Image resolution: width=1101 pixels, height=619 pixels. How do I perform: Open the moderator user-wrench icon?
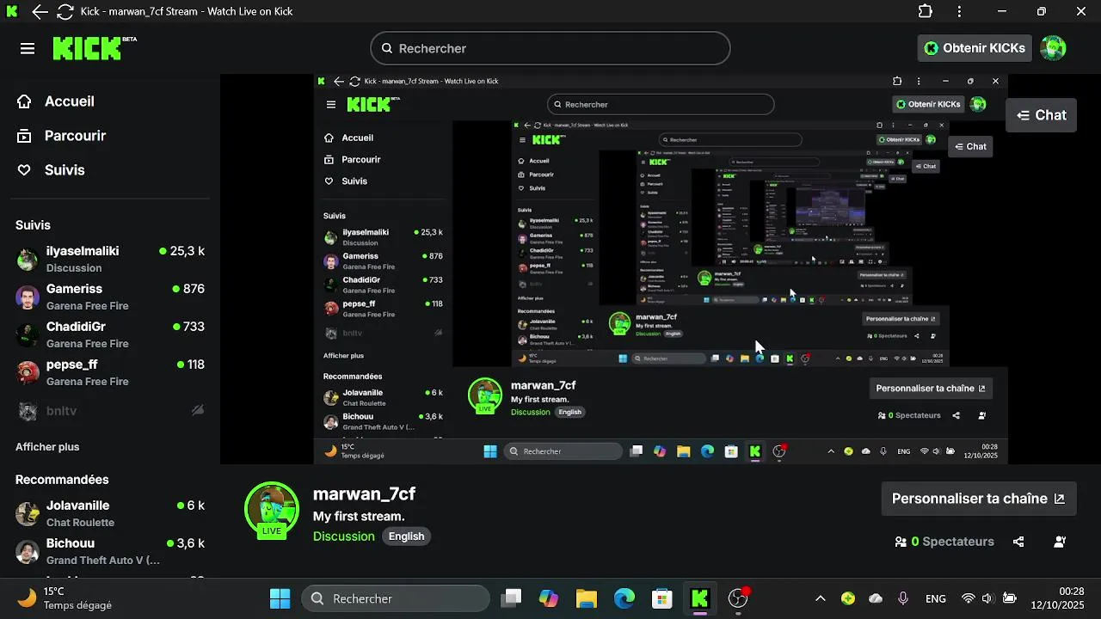point(1060,542)
